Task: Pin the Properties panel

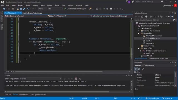Action: pyautogui.click(x=173, y=62)
